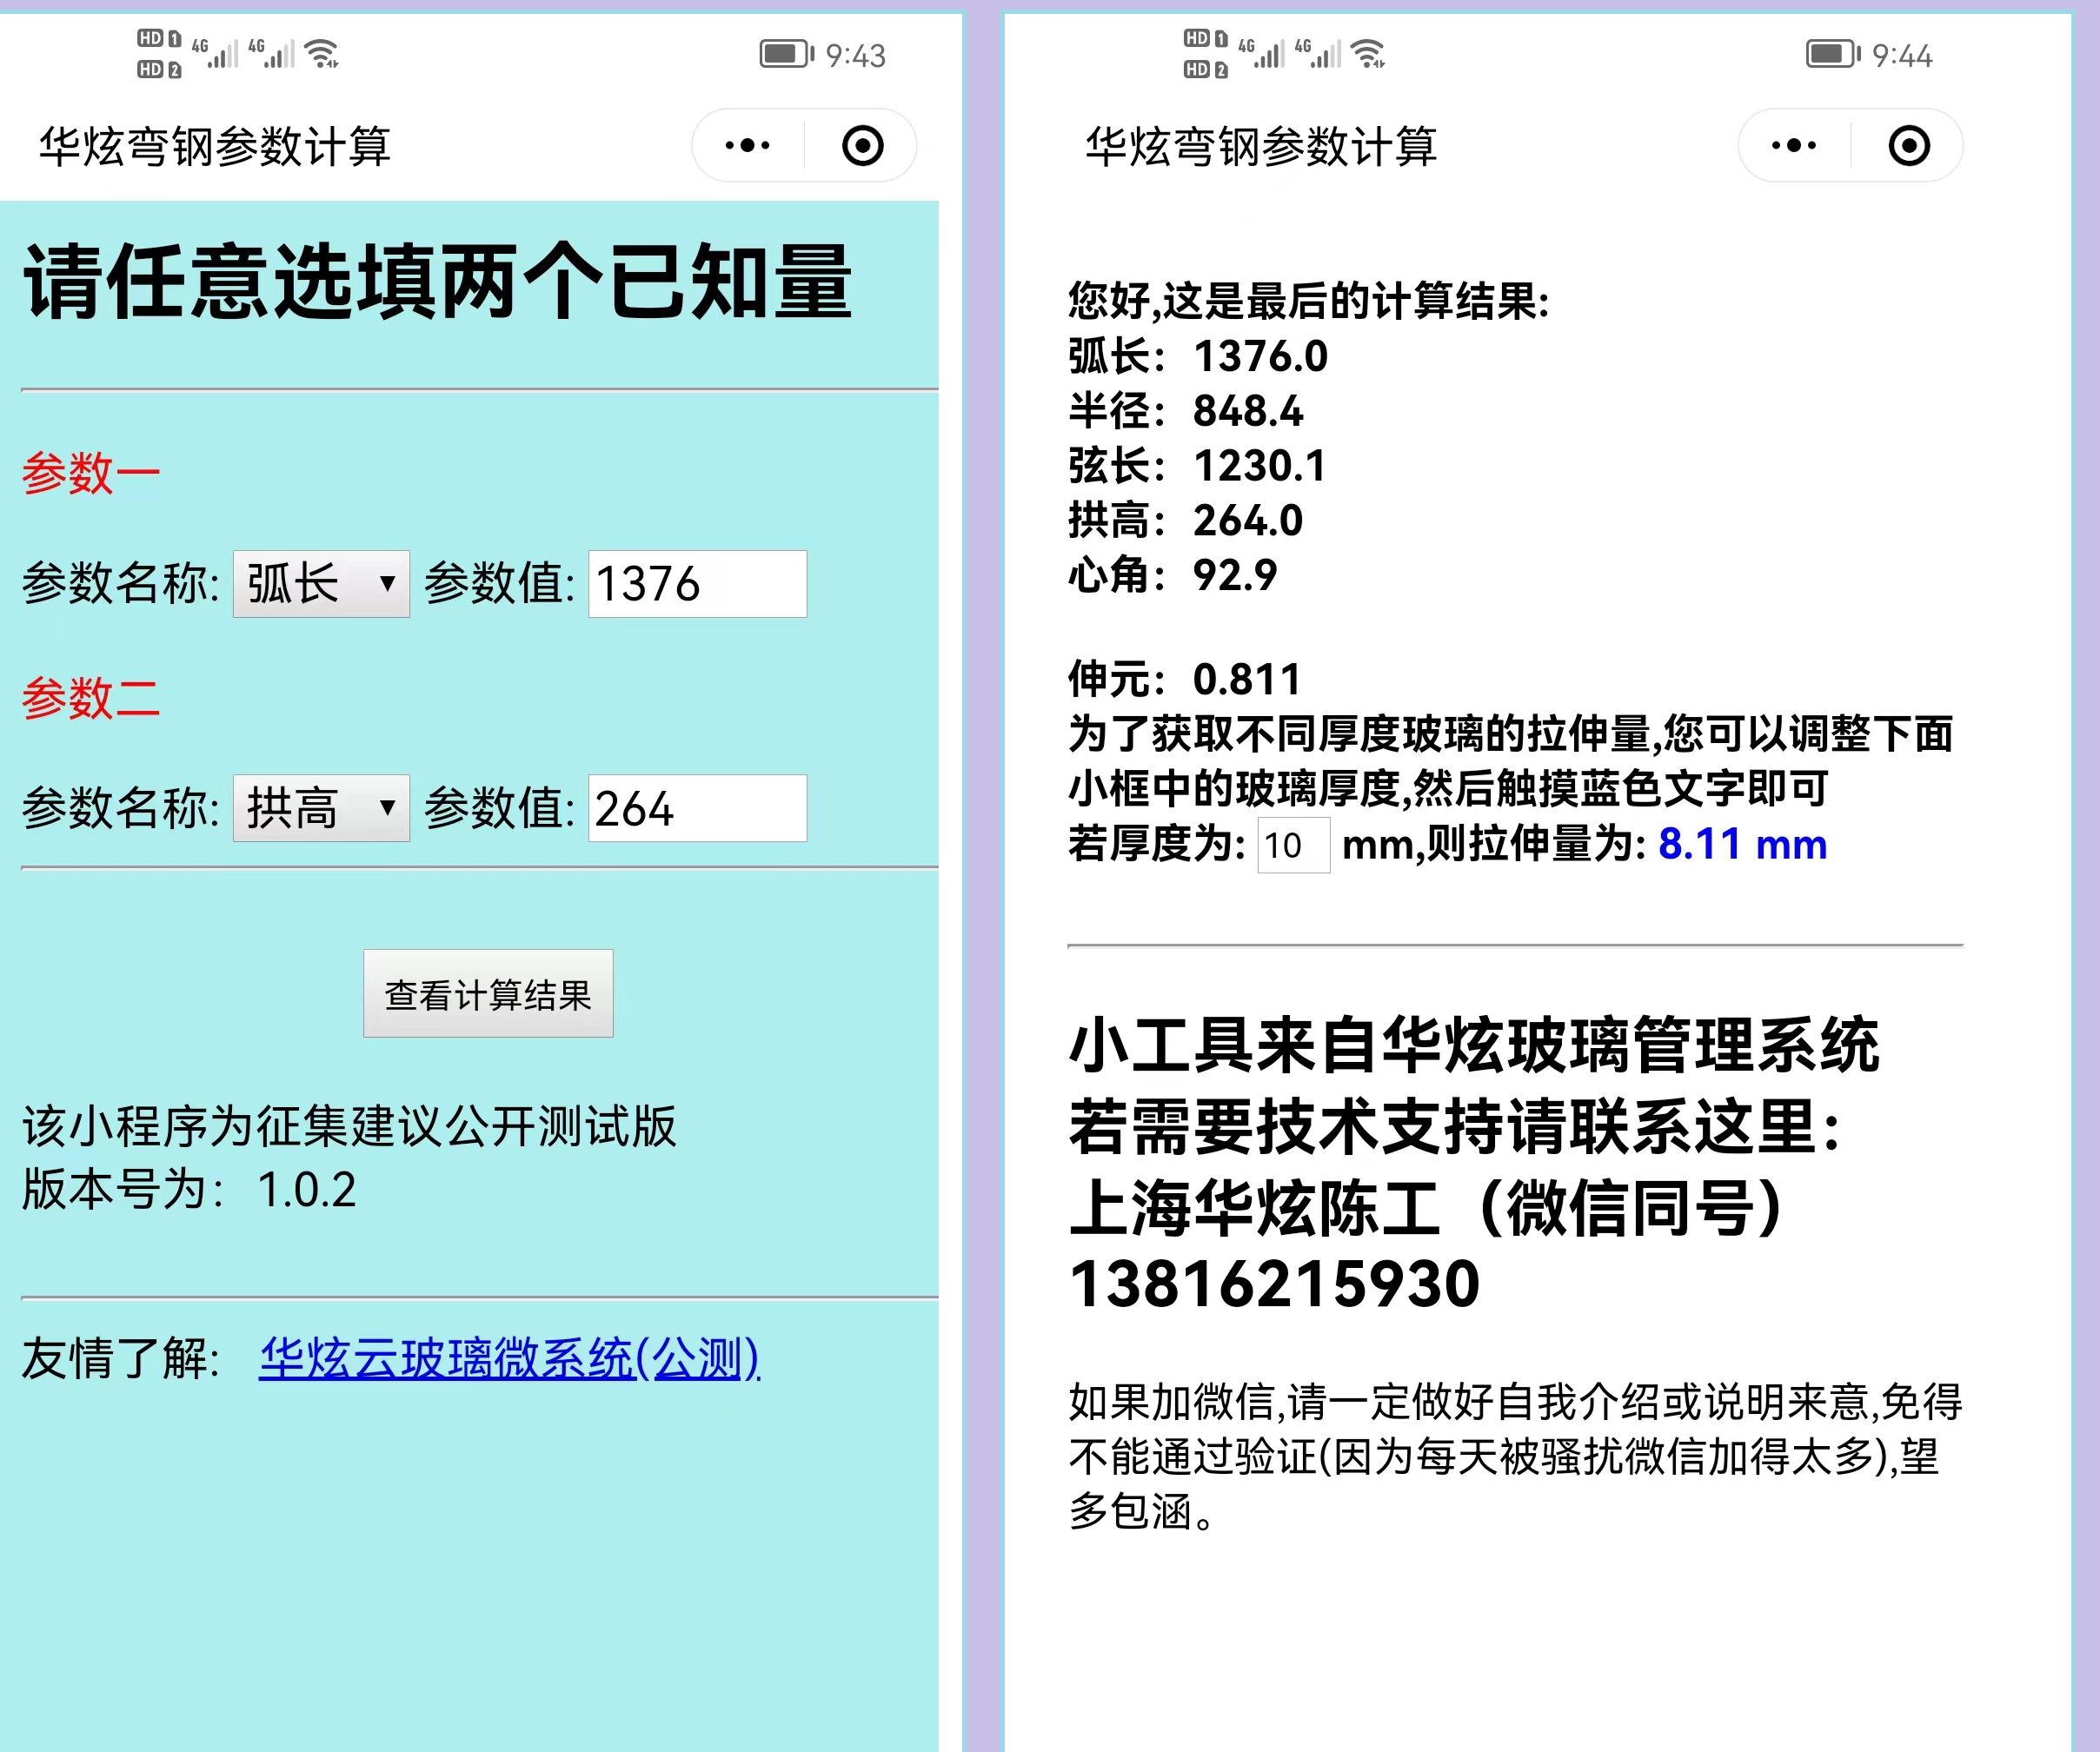
Task: Tap the 上海华炫陈工（微信同号） text
Action: pos(1427,1208)
